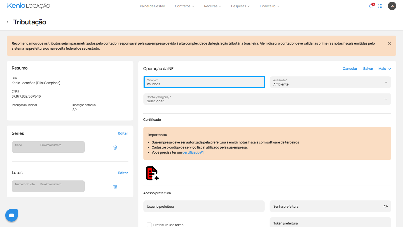Screen dimensions: 403x227
Task: Click the Usuário prefeitura field
Action: pyautogui.click(x=204, y=206)
